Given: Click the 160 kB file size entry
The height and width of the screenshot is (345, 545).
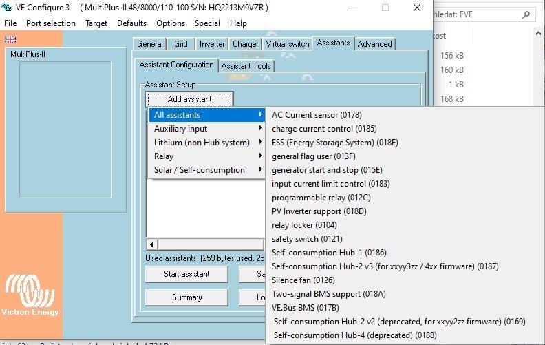Looking at the screenshot, I should (452, 70).
